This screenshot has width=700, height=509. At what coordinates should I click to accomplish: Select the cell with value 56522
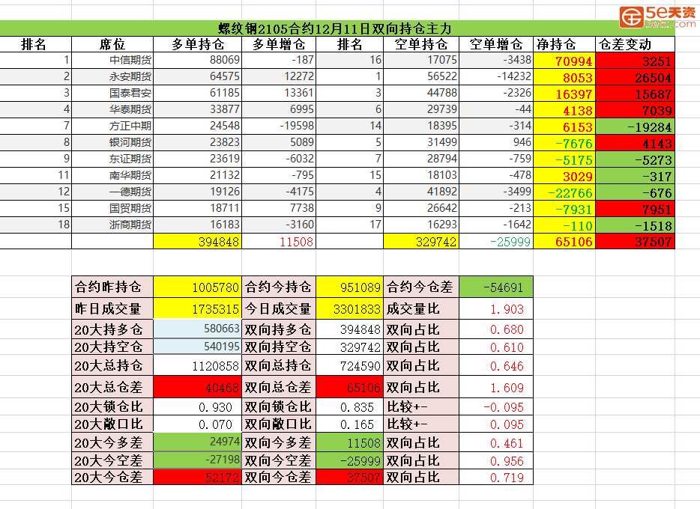pyautogui.click(x=421, y=76)
